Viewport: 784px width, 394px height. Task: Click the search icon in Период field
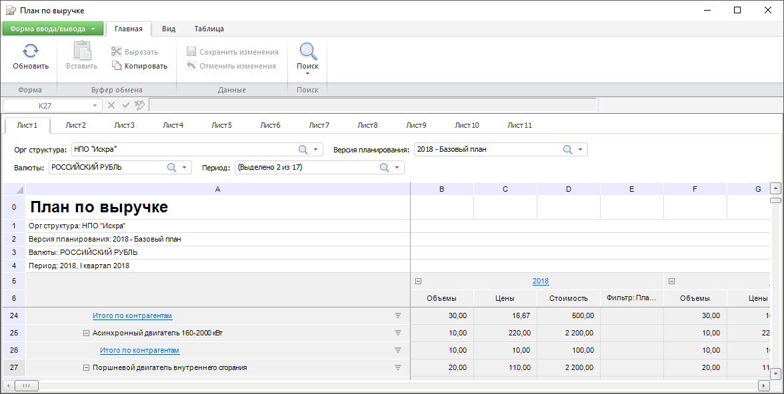[384, 168]
